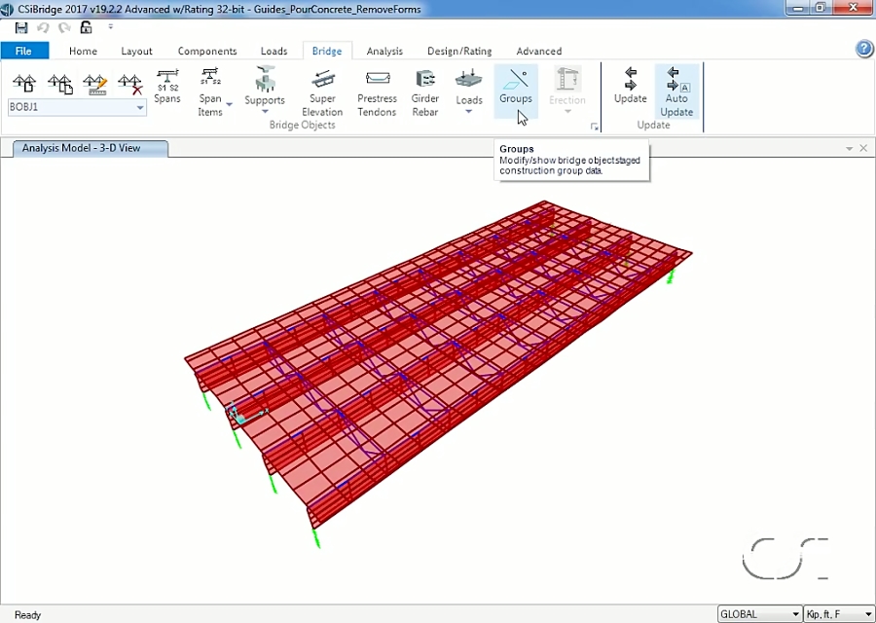This screenshot has width=876, height=623.
Task: Save the model with the Save icon
Action: pos(21,27)
